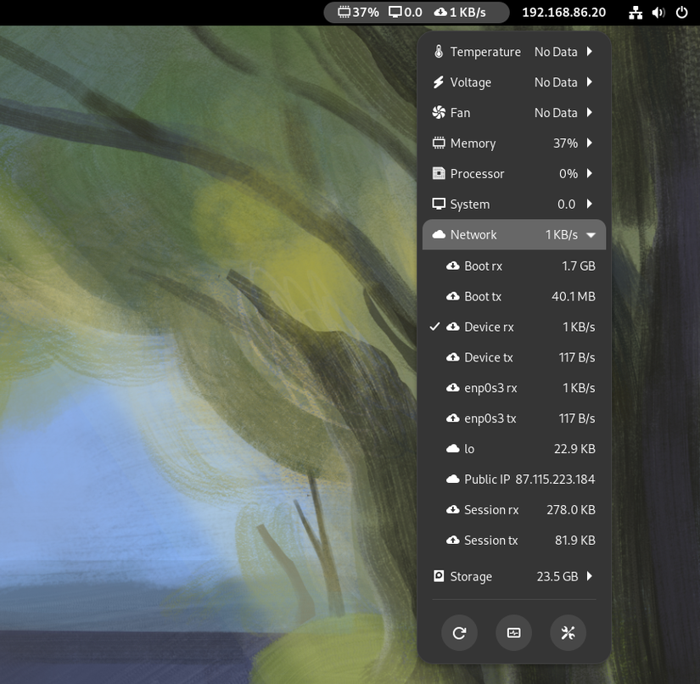This screenshot has height=684, width=700.
Task: Toggle lo sensor display
Action: pyautogui.click(x=514, y=449)
